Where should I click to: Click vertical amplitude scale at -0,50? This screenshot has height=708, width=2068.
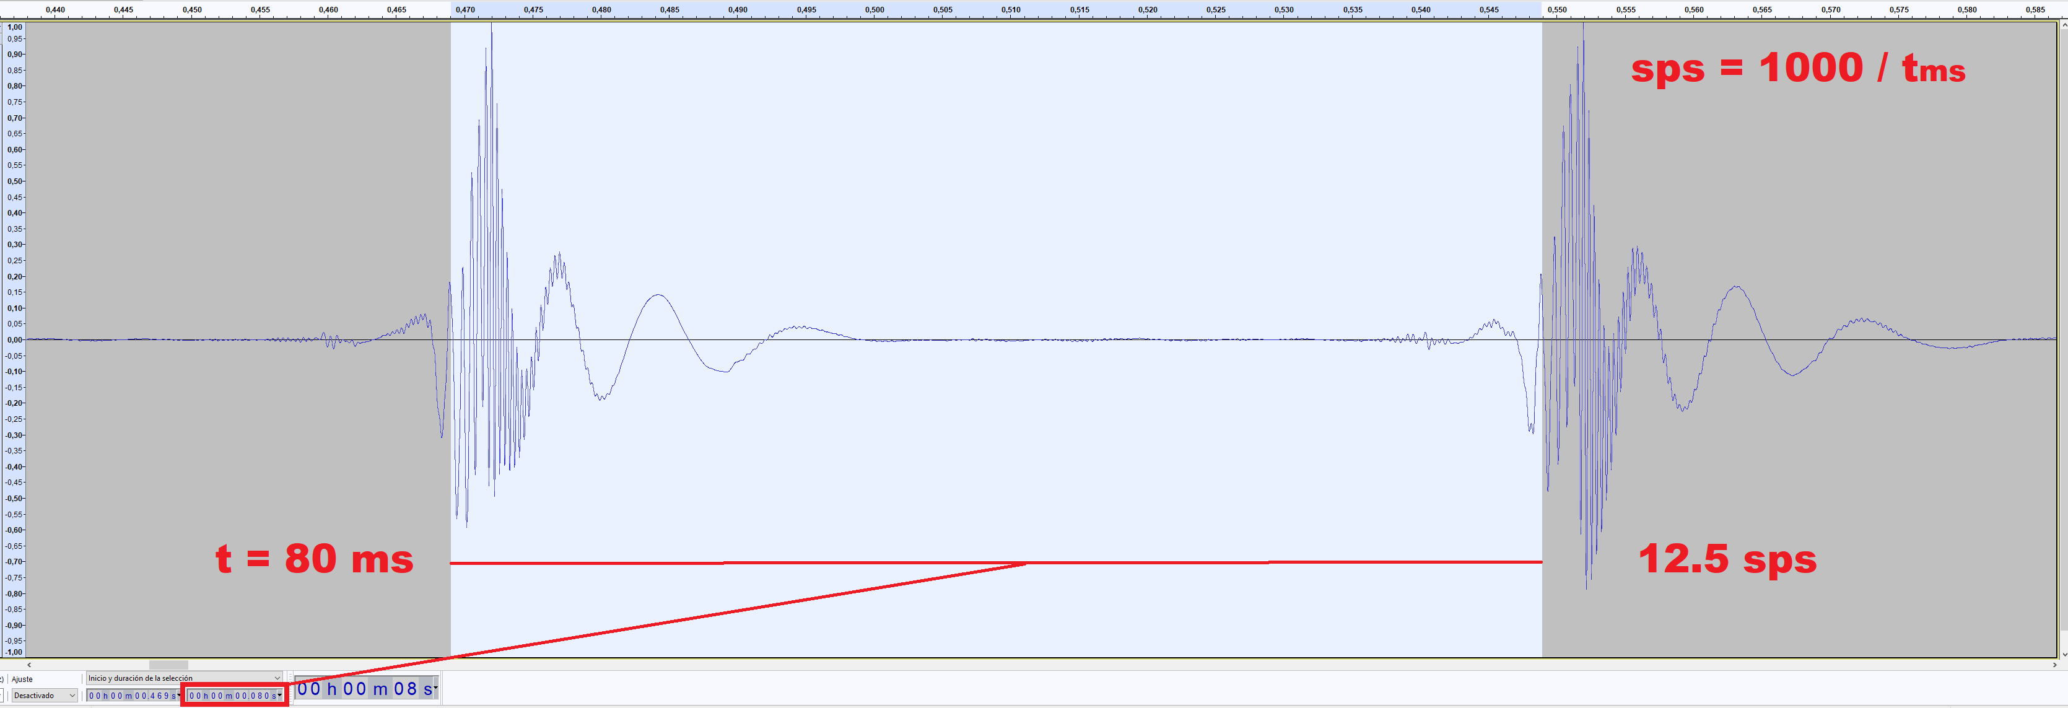tap(14, 499)
